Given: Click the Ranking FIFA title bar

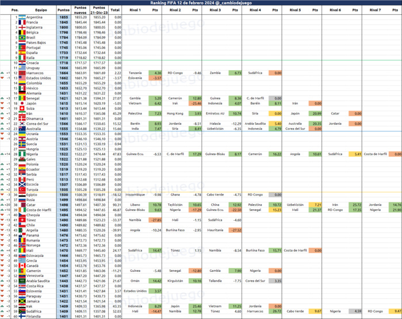Looking at the screenshot, I should point(201,3).
